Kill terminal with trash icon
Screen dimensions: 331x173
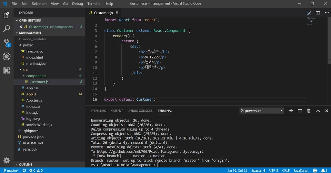309,111
